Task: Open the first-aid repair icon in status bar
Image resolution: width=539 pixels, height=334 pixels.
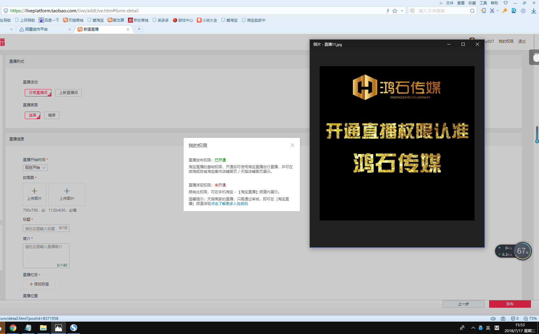Action: click(x=503, y=319)
